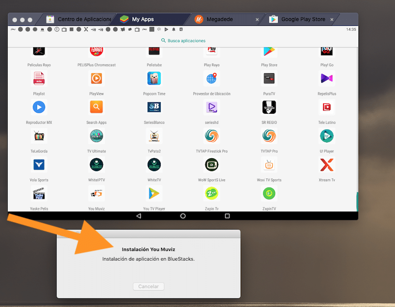Open Tele Latino
Image resolution: width=395 pixels, height=307 pixels.
pyautogui.click(x=327, y=107)
